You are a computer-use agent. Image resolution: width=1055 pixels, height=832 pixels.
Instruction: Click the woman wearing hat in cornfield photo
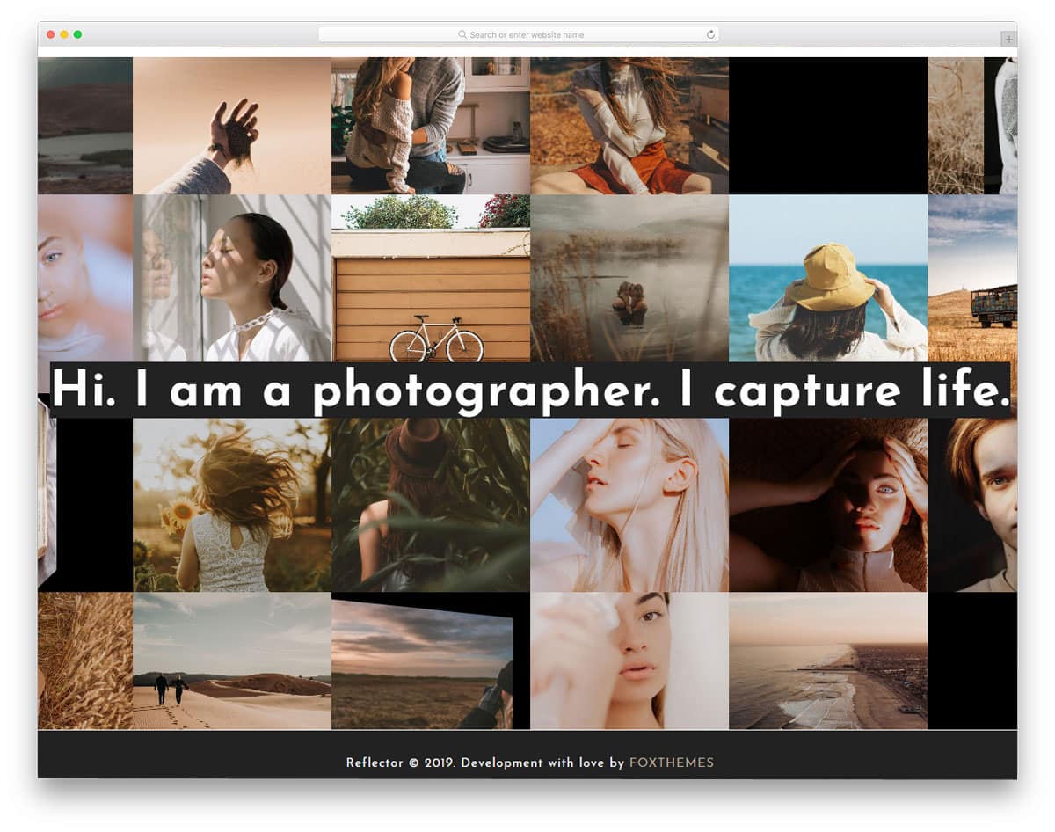point(429,501)
